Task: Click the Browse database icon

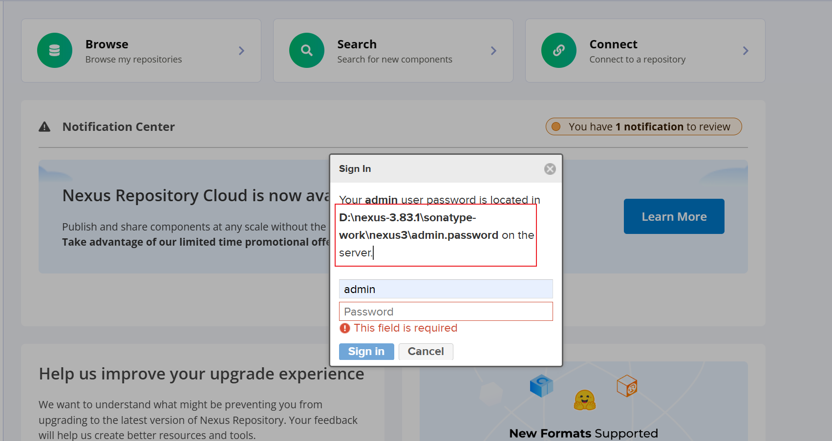Action: pos(55,50)
